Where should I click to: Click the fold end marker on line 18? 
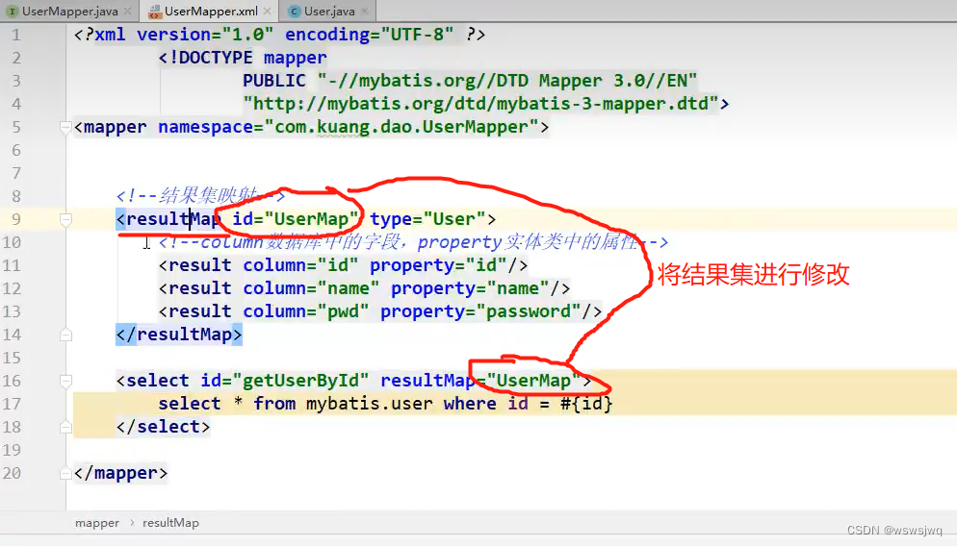click(x=65, y=427)
